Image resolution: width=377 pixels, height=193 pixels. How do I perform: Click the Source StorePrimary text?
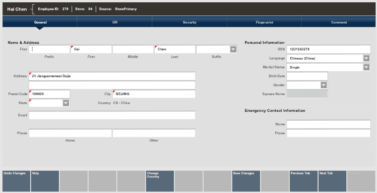tap(118, 9)
